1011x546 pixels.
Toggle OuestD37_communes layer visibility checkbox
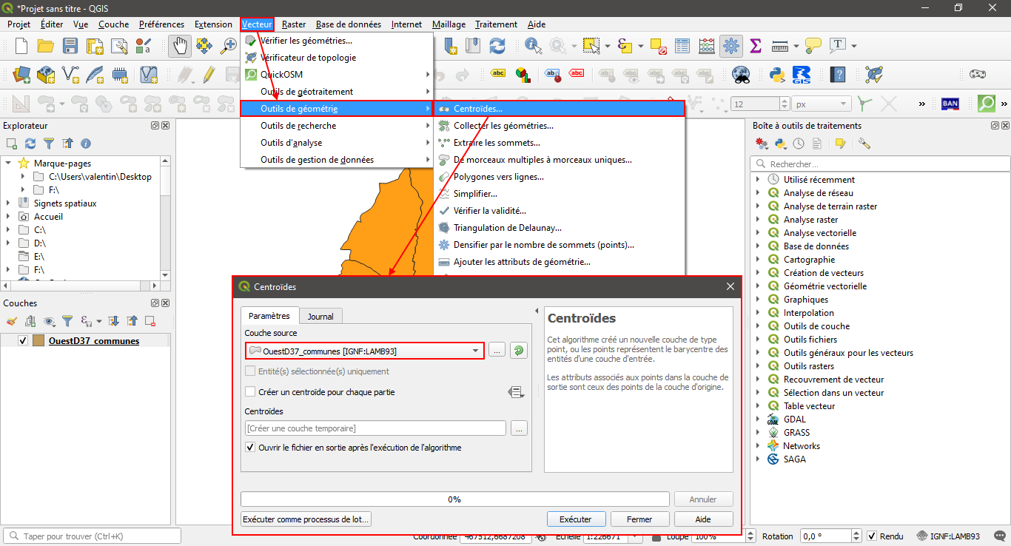[x=23, y=341]
